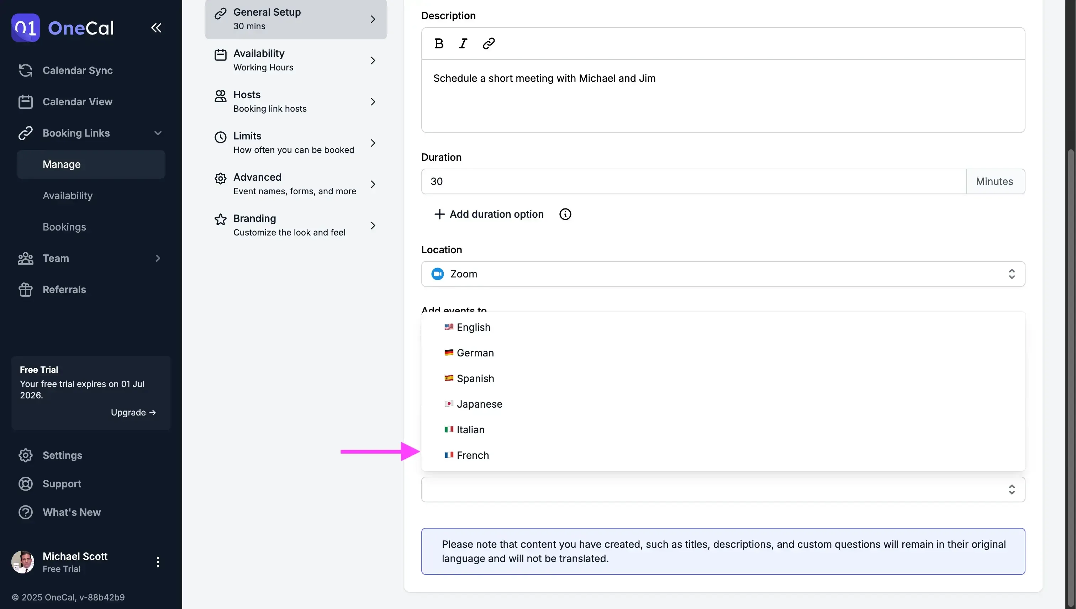1076x609 pixels.
Task: Click Add duration option
Action: point(489,214)
